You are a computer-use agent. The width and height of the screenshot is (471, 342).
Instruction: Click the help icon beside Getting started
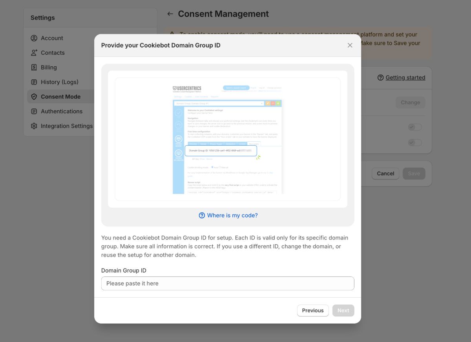point(380,78)
